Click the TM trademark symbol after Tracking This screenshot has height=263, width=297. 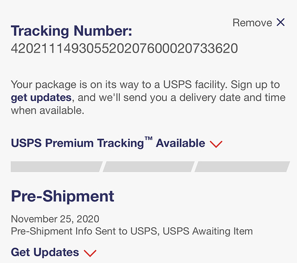pos(149,138)
